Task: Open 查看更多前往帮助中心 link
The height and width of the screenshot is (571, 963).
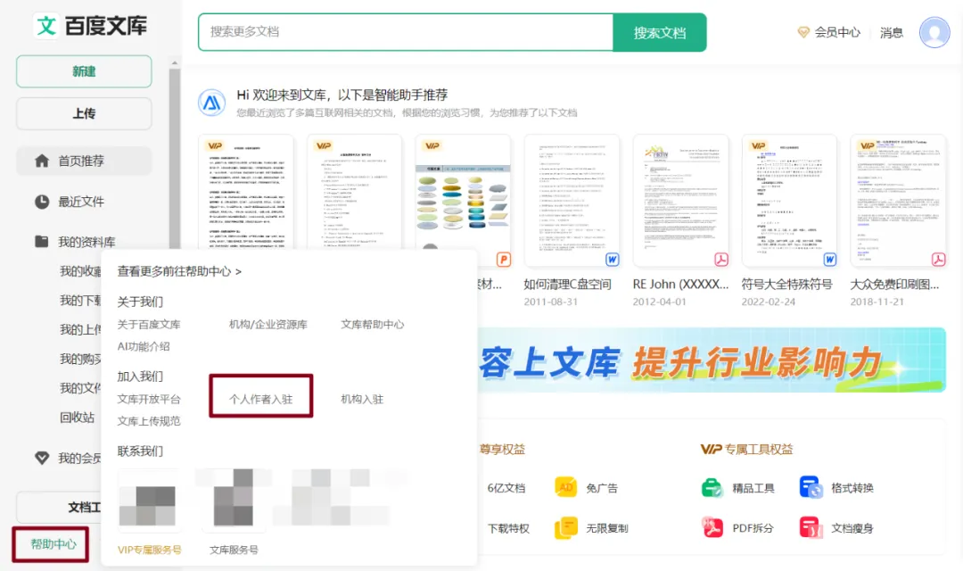Action: 179,271
